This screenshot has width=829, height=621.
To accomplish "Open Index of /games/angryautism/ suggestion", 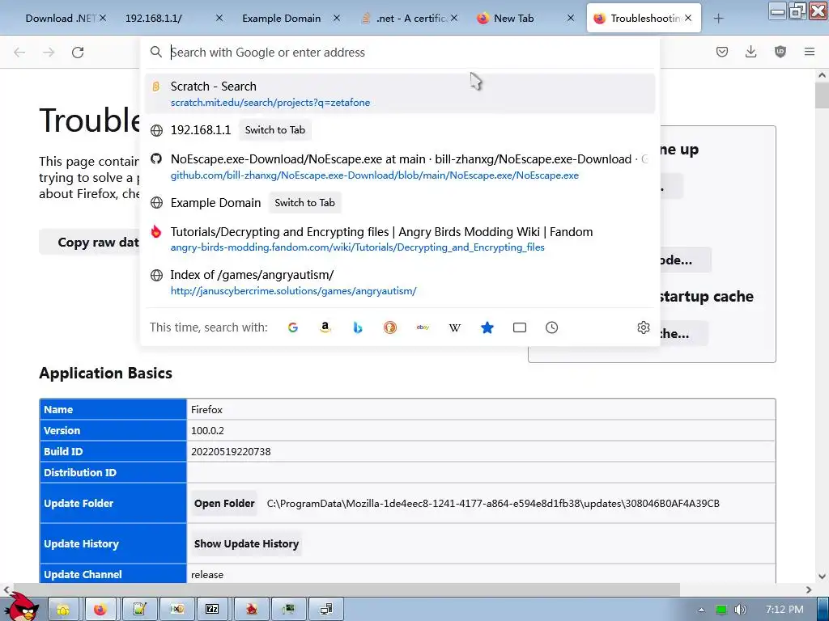I will pos(400,282).
